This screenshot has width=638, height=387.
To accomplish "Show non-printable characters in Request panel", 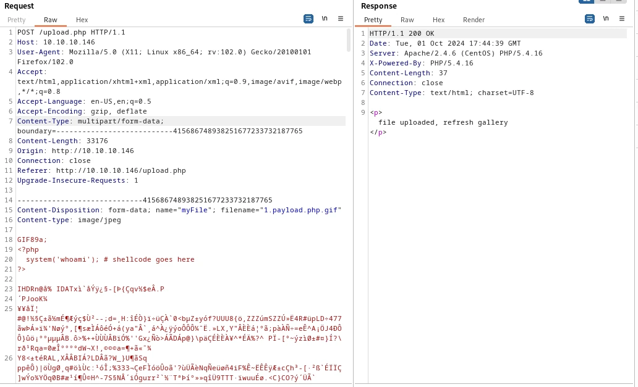I will tap(325, 19).
